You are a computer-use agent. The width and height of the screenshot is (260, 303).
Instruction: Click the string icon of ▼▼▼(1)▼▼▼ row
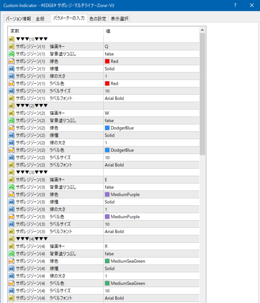(11, 39)
